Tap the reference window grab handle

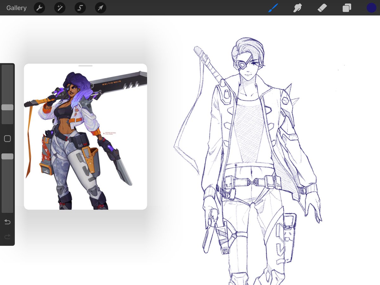(x=85, y=66)
